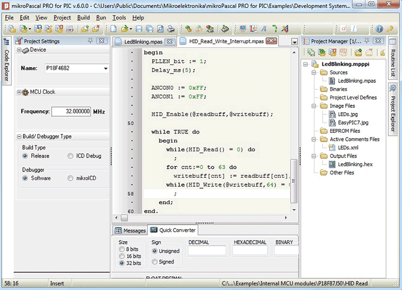Click the Build project toolbar icon
The height and width of the screenshot is (290, 402).
[x=188, y=29]
